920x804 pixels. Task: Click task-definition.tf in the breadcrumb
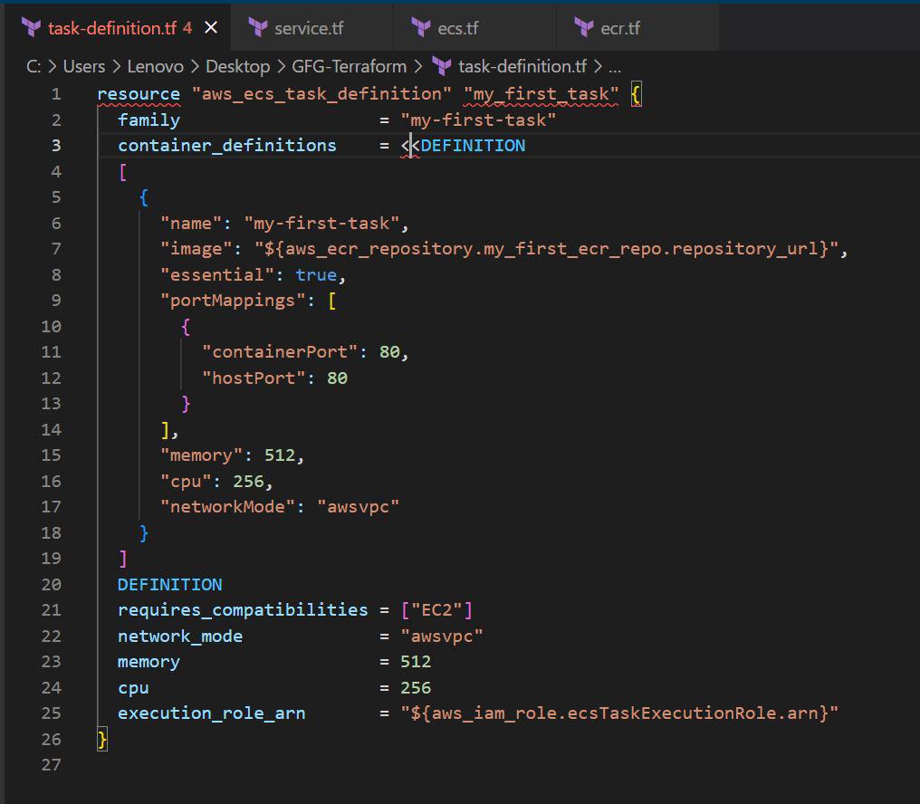[522, 66]
